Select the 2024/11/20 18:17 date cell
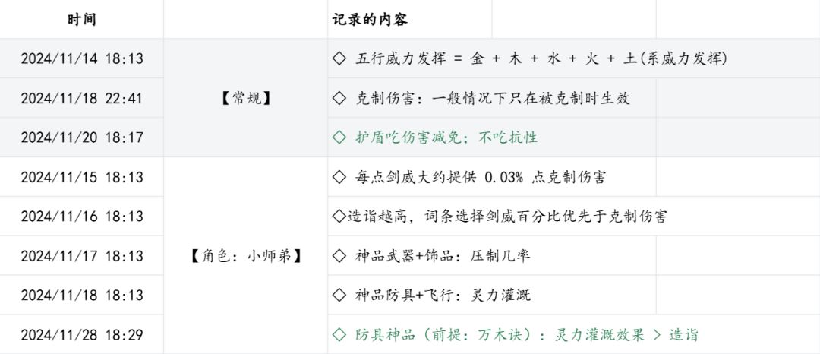The width and height of the screenshot is (820, 354). point(82,137)
